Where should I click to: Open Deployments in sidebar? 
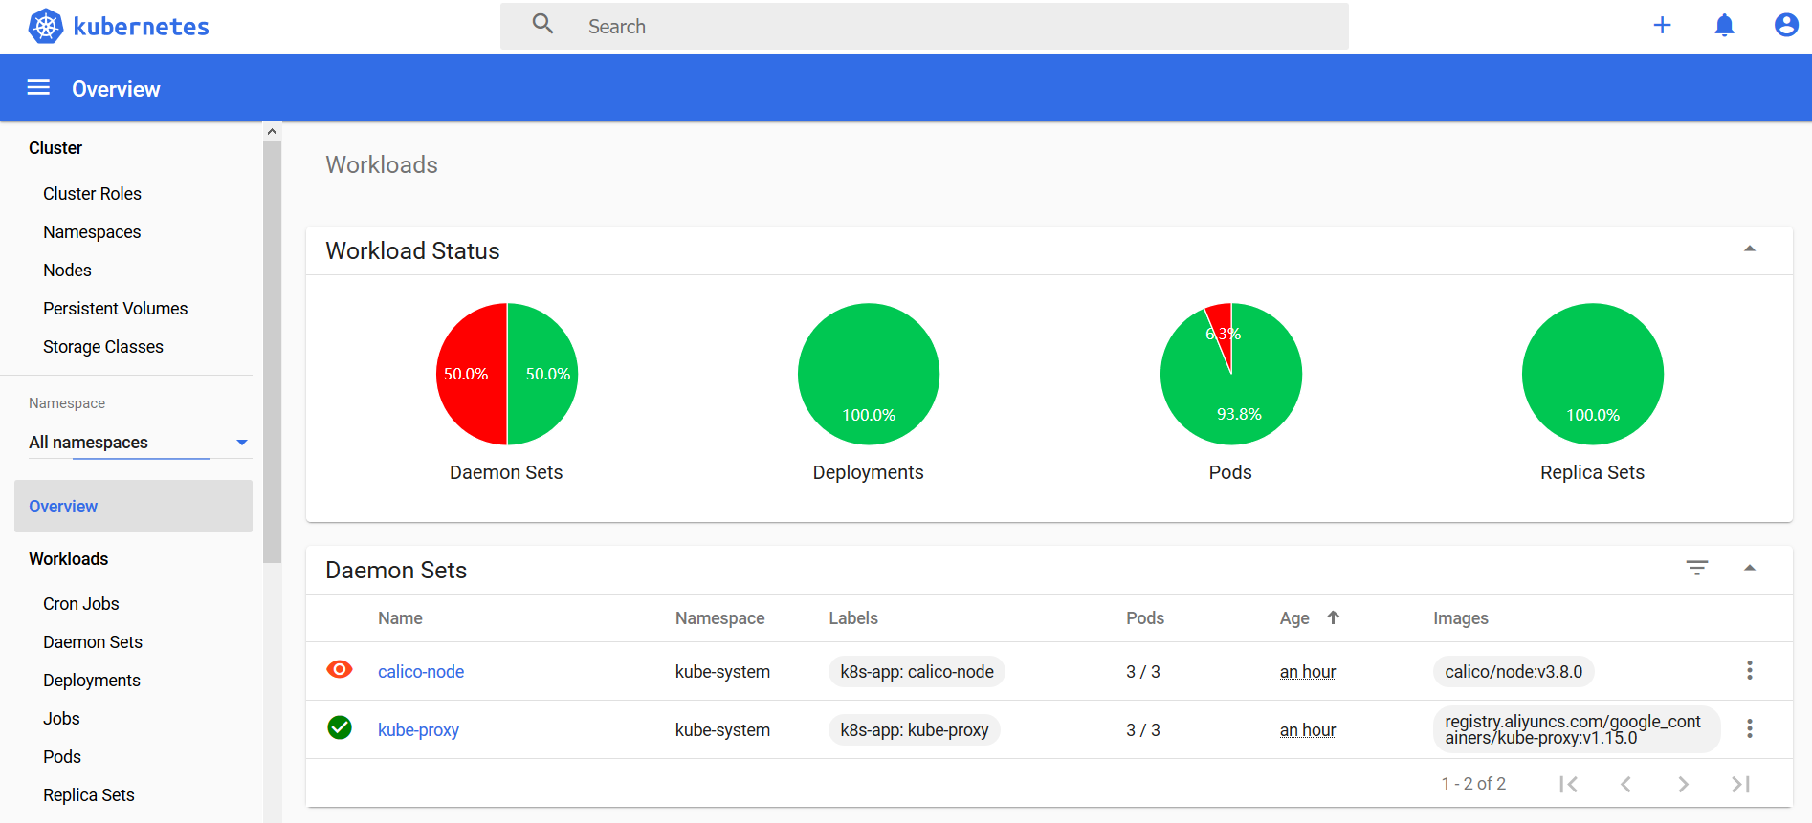click(92, 681)
